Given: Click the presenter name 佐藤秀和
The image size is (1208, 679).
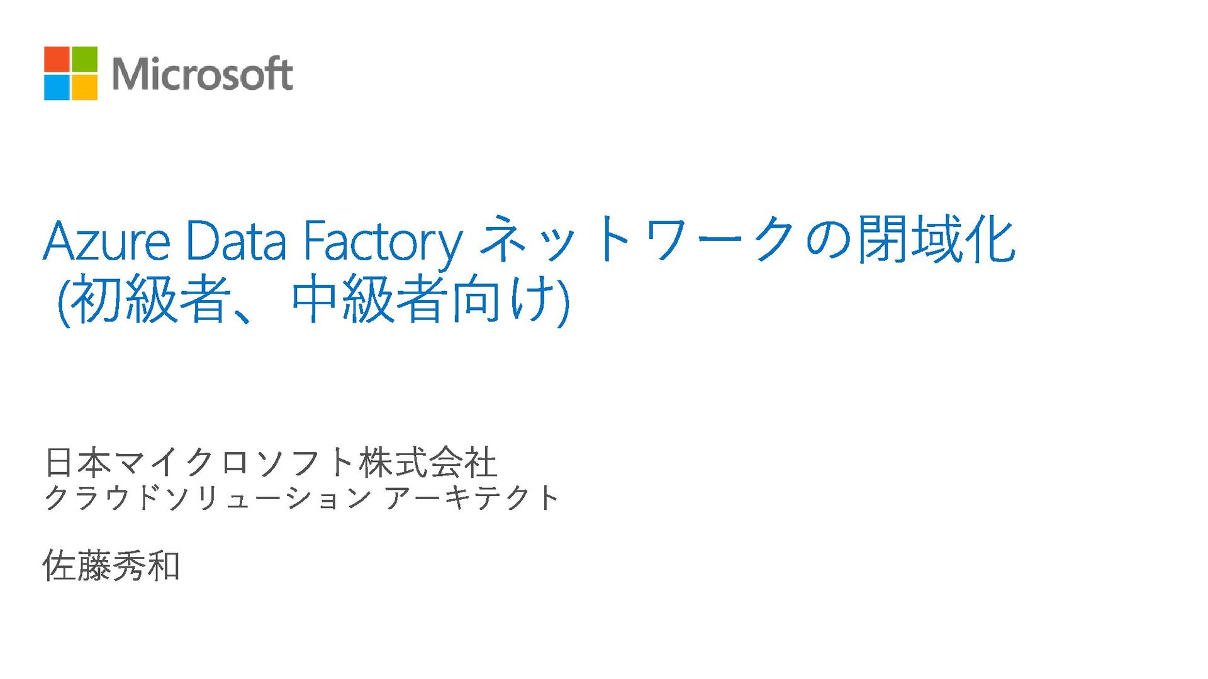Looking at the screenshot, I should [111, 565].
